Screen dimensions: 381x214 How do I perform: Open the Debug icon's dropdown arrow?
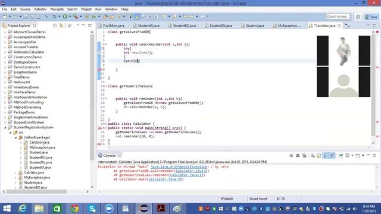[x=60, y=17]
